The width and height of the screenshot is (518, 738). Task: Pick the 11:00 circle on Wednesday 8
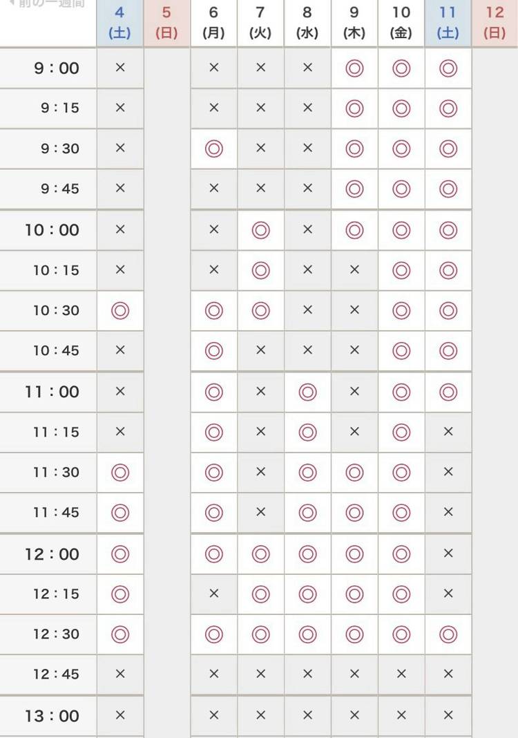[307, 392]
